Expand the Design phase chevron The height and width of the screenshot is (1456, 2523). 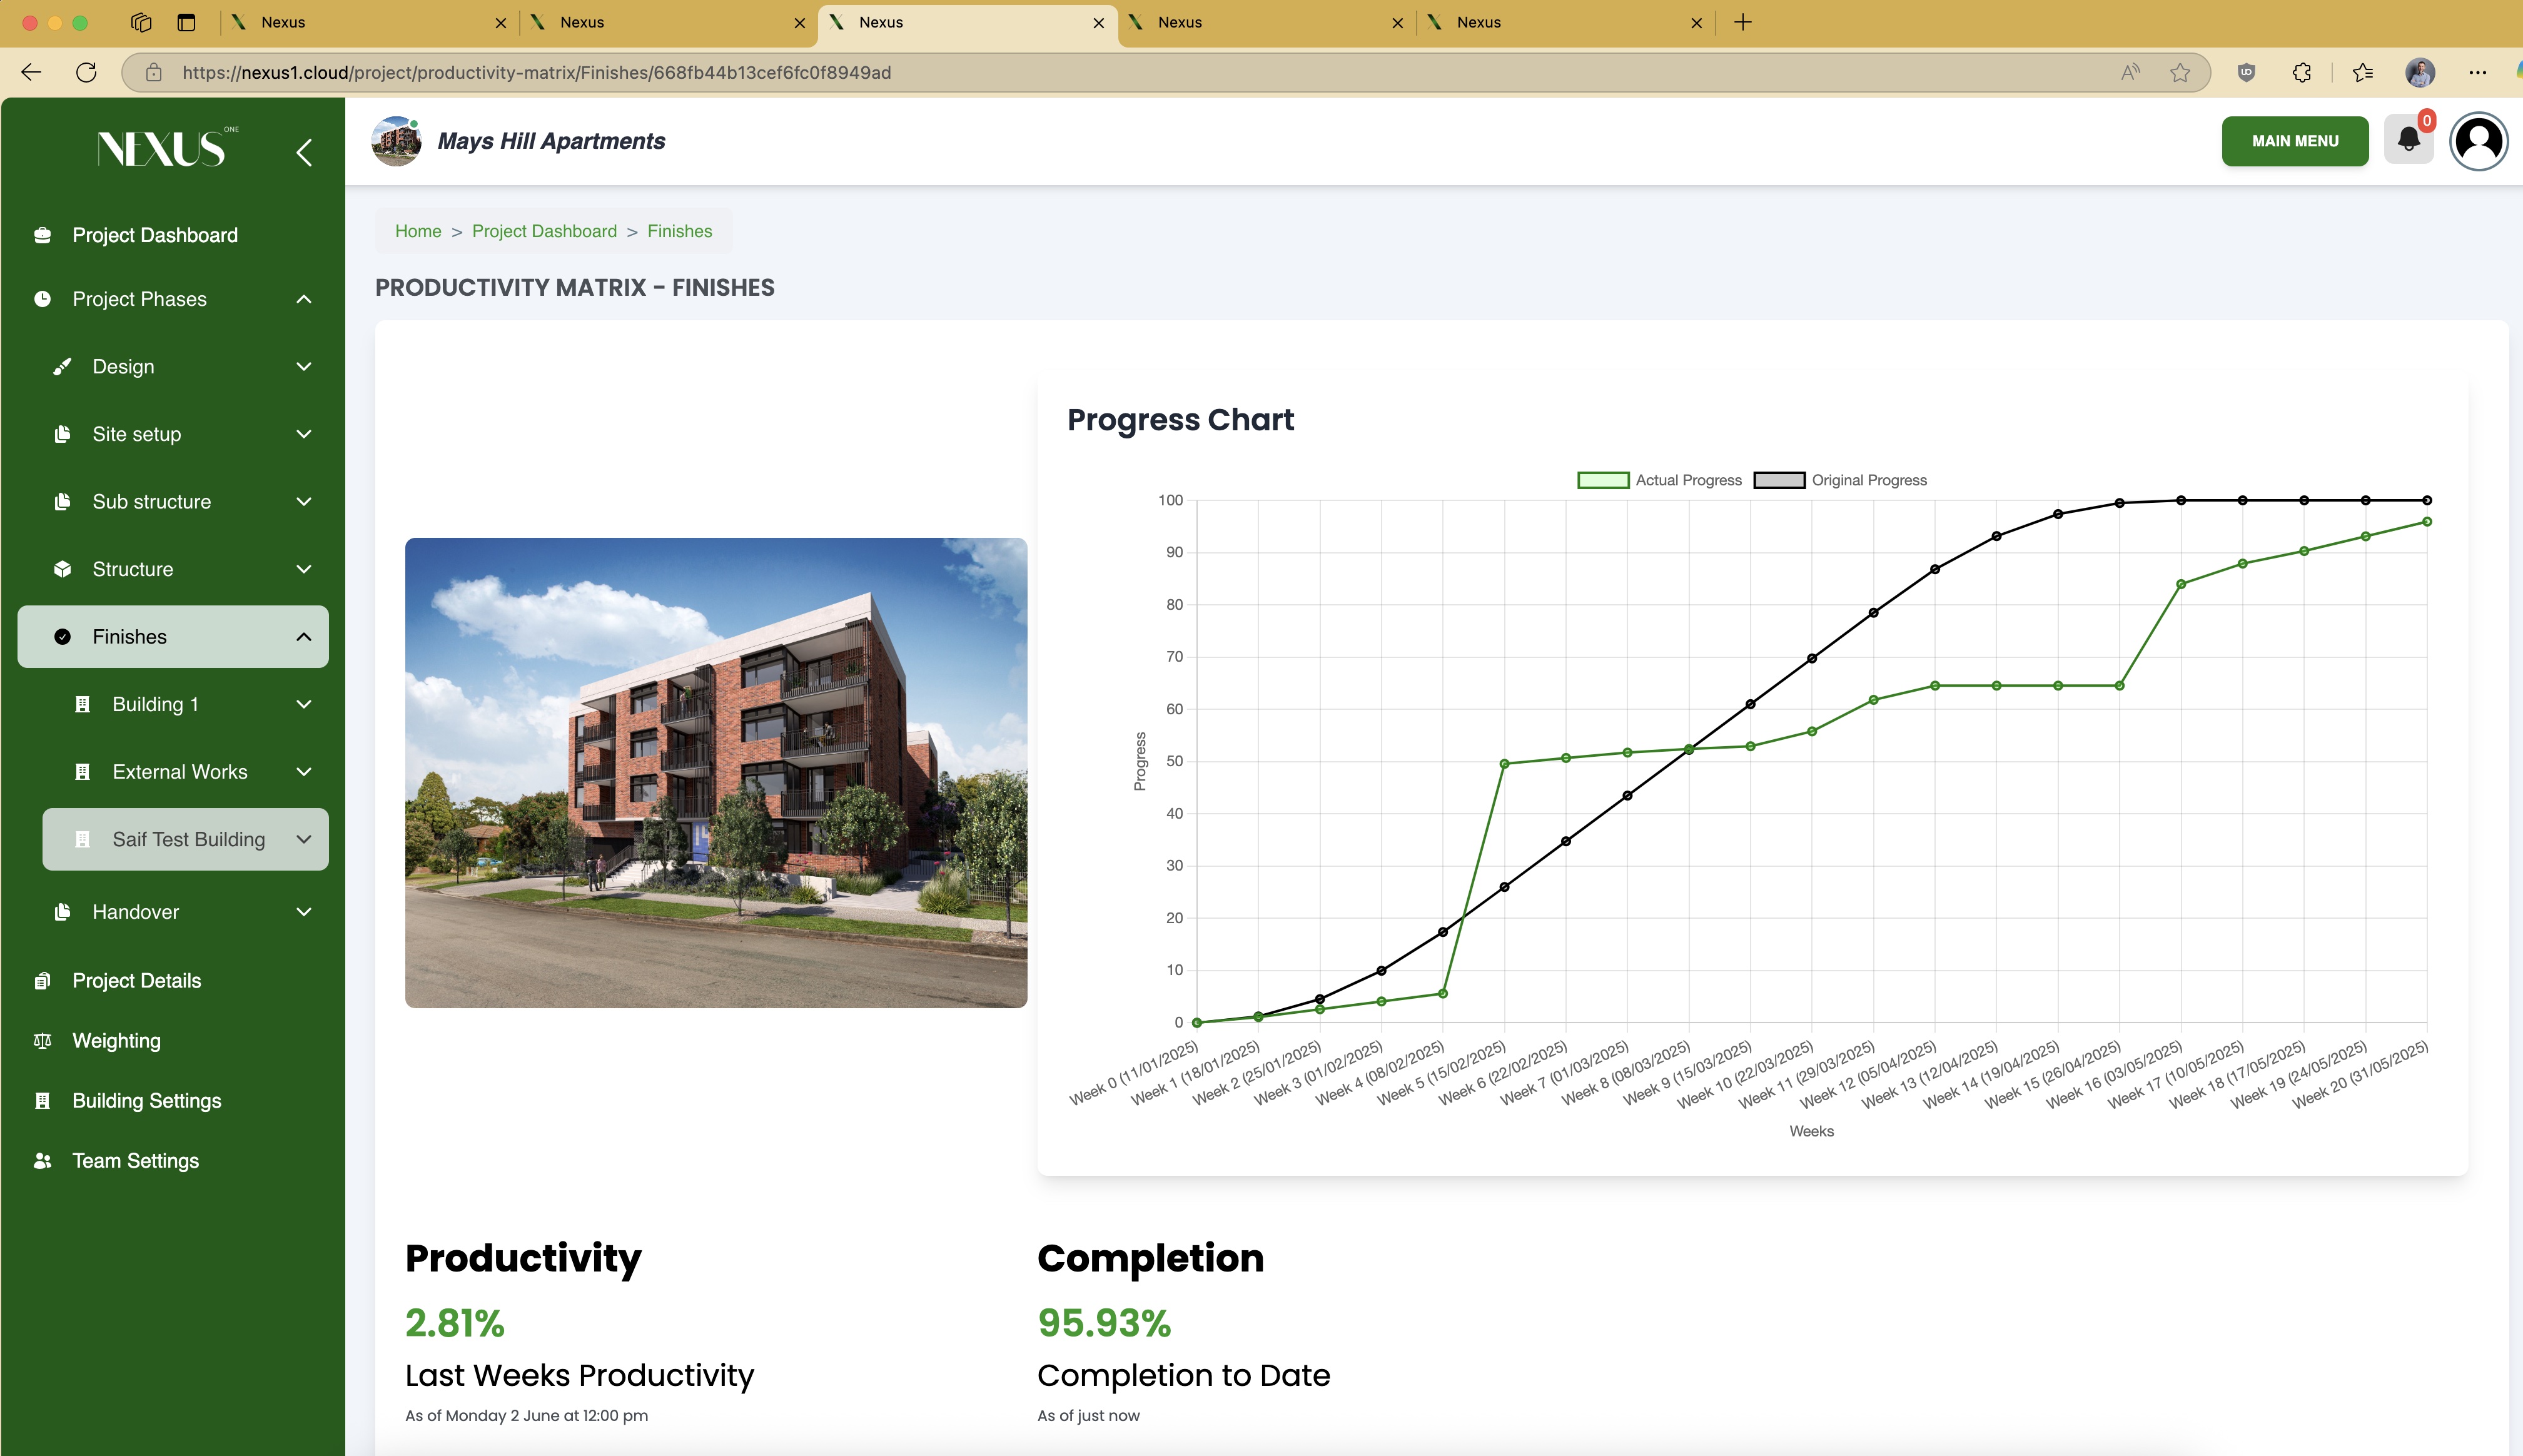coord(304,366)
